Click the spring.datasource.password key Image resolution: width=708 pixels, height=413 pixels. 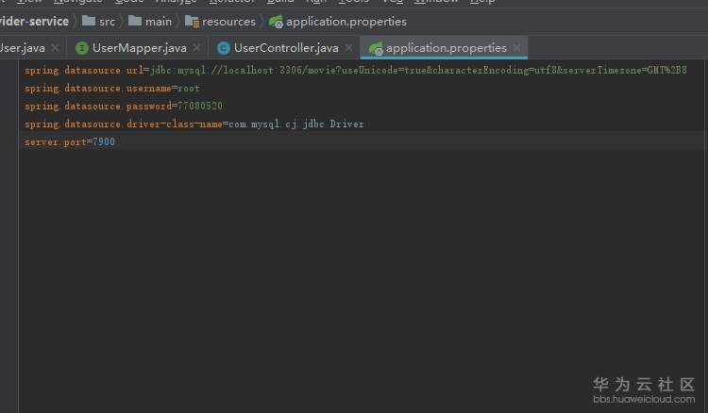coord(98,107)
